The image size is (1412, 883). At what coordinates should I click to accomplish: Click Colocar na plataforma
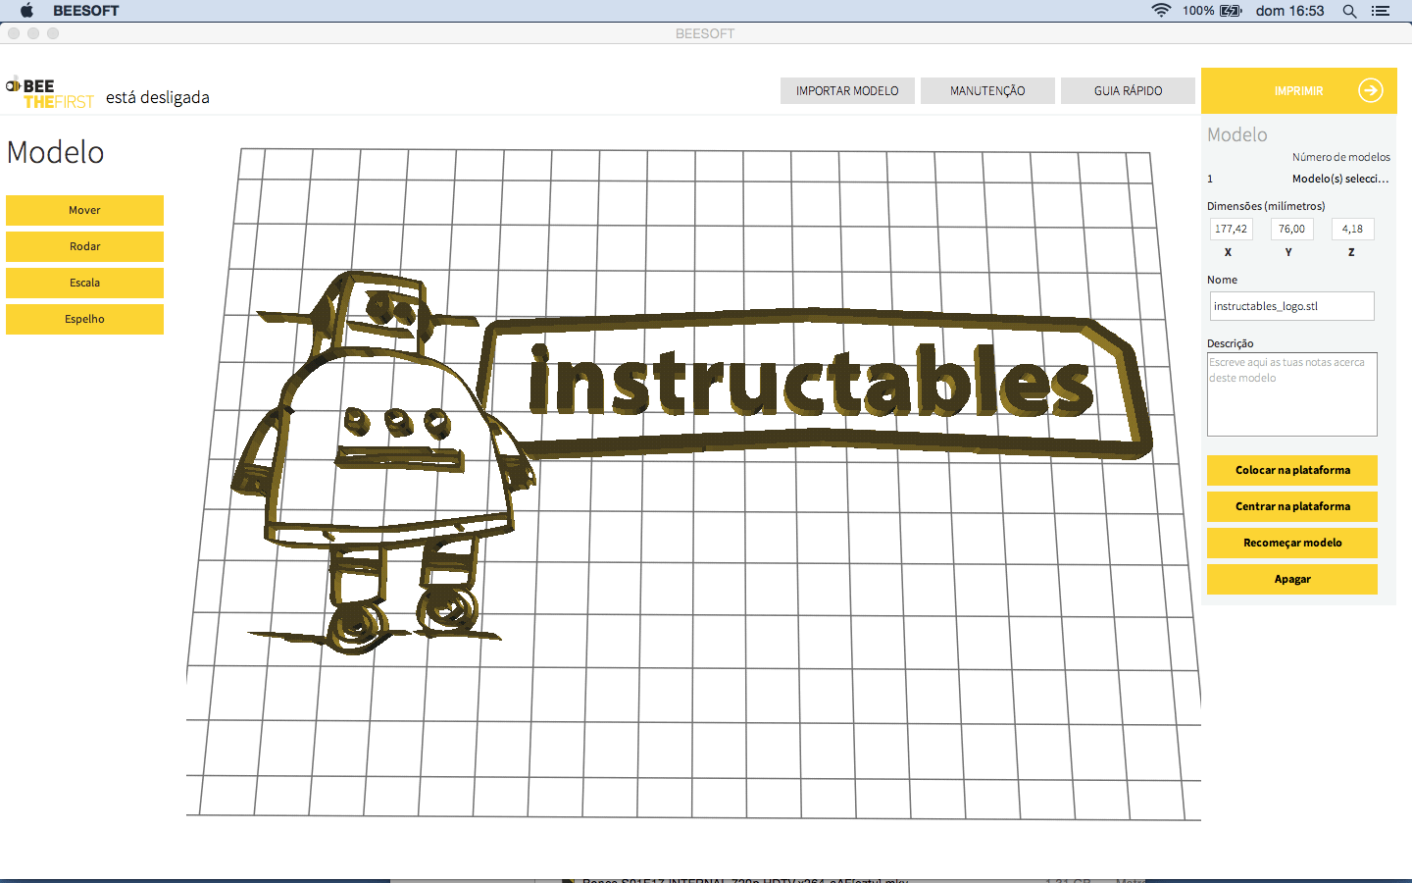click(1291, 470)
